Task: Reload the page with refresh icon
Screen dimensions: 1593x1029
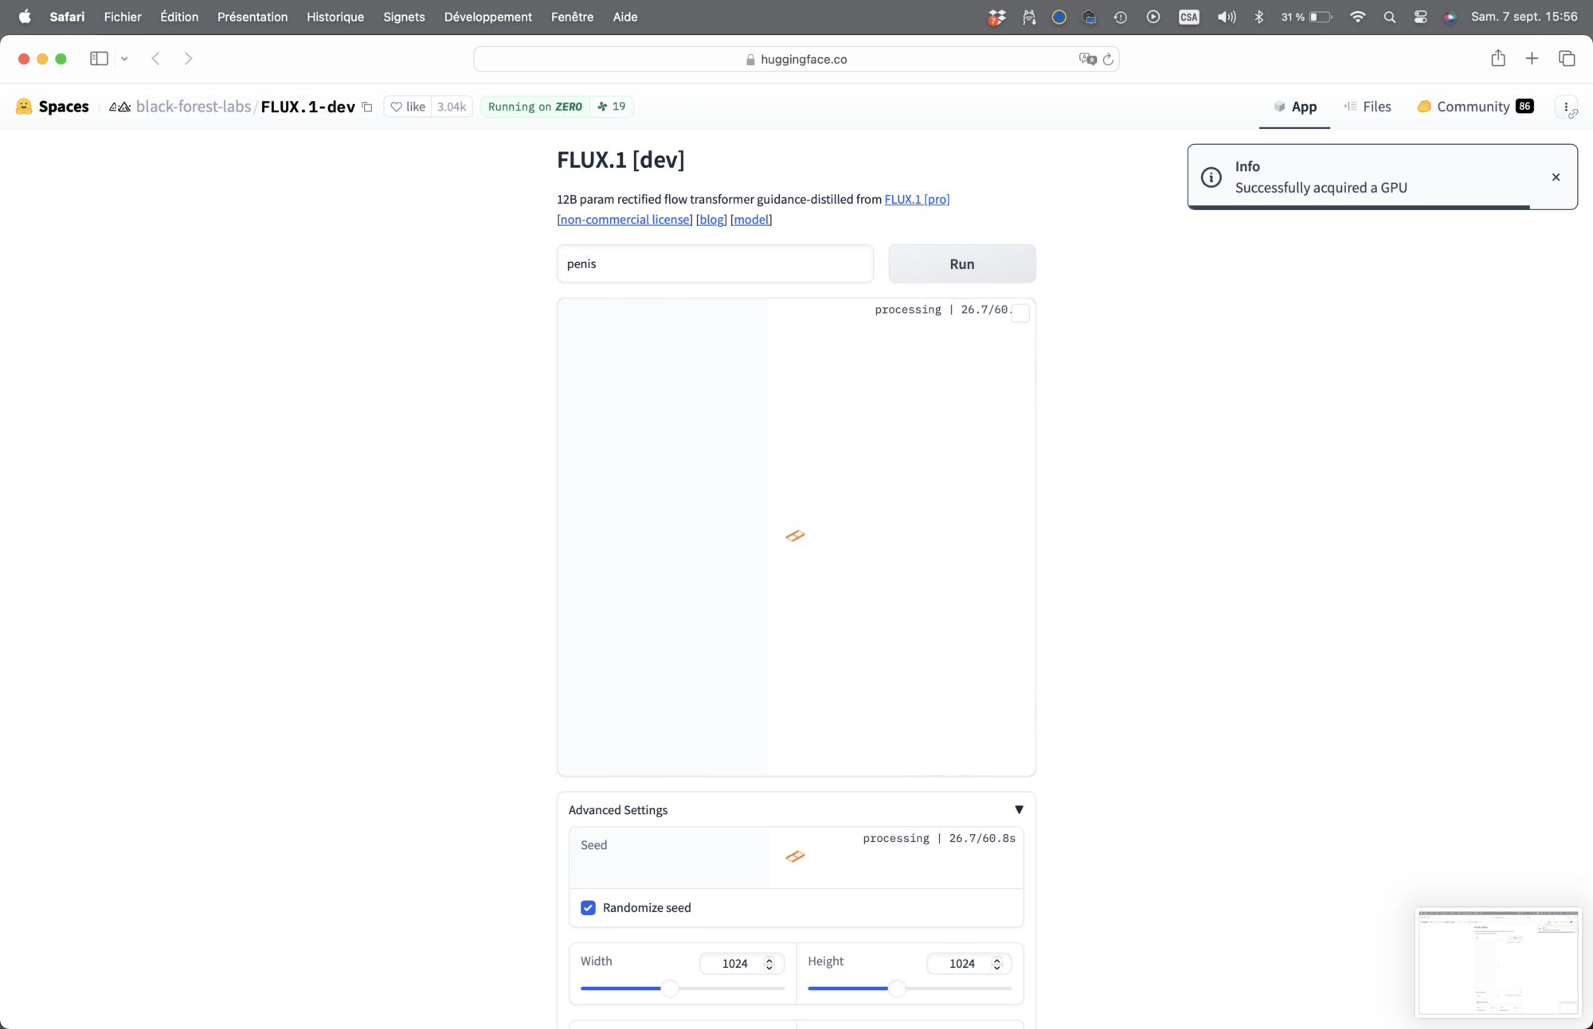Action: click(x=1108, y=60)
